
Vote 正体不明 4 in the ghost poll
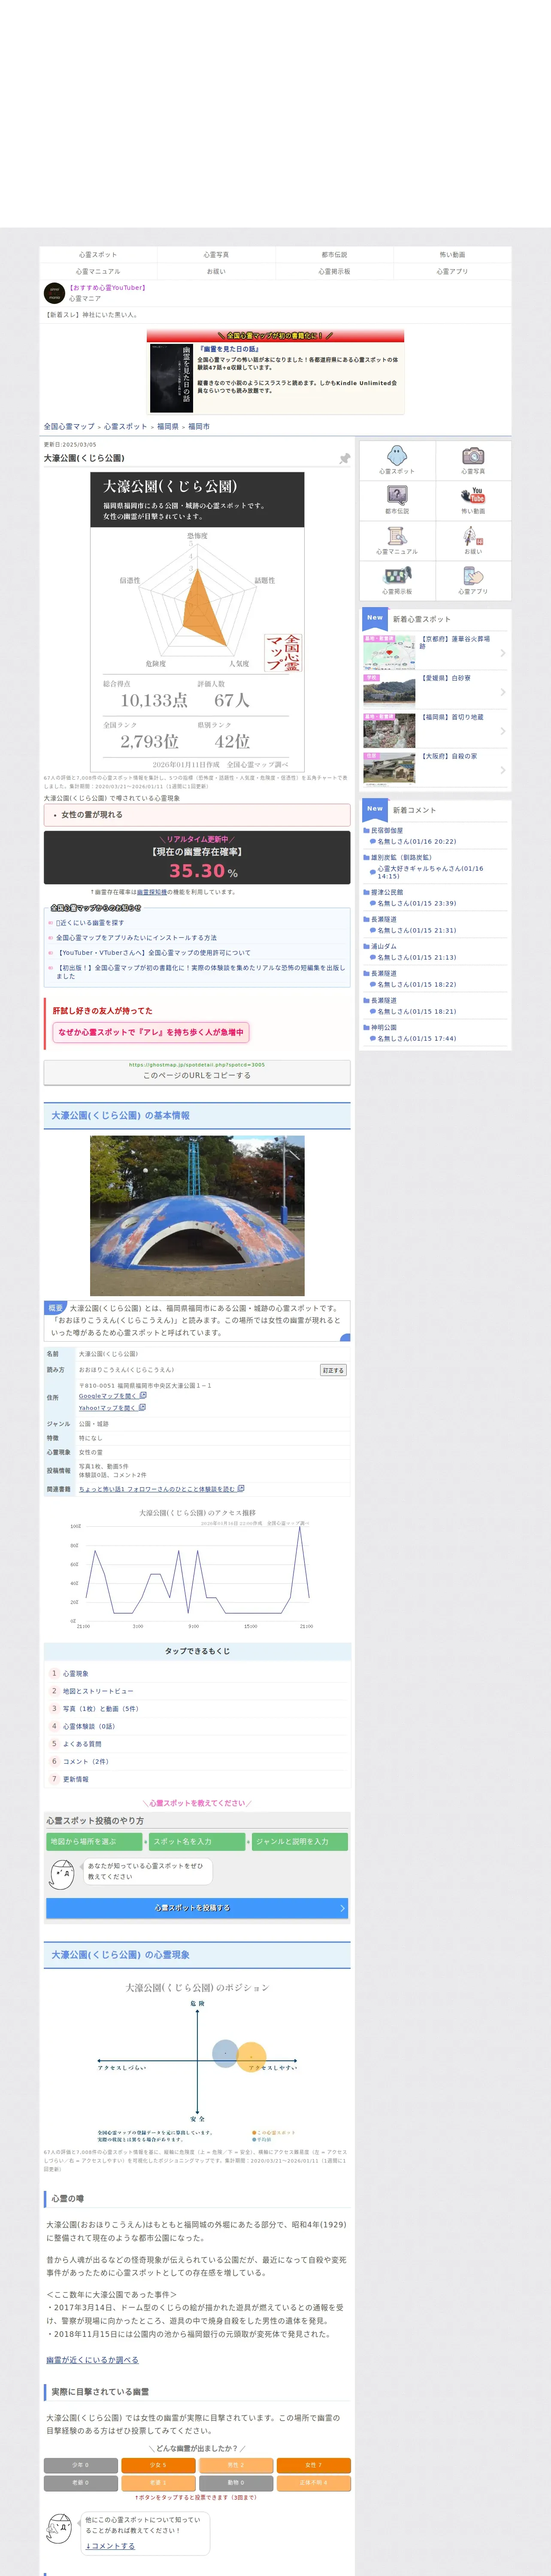click(x=314, y=2482)
